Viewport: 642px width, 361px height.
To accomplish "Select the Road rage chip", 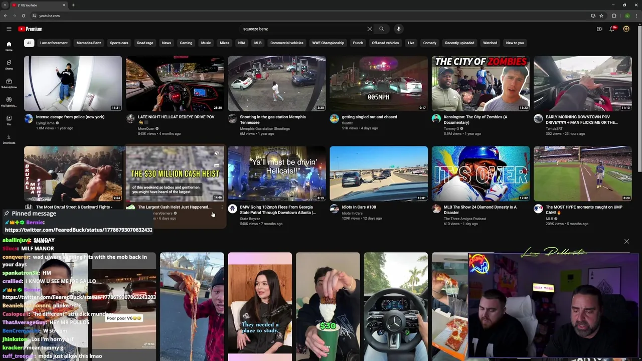I will pyautogui.click(x=145, y=43).
